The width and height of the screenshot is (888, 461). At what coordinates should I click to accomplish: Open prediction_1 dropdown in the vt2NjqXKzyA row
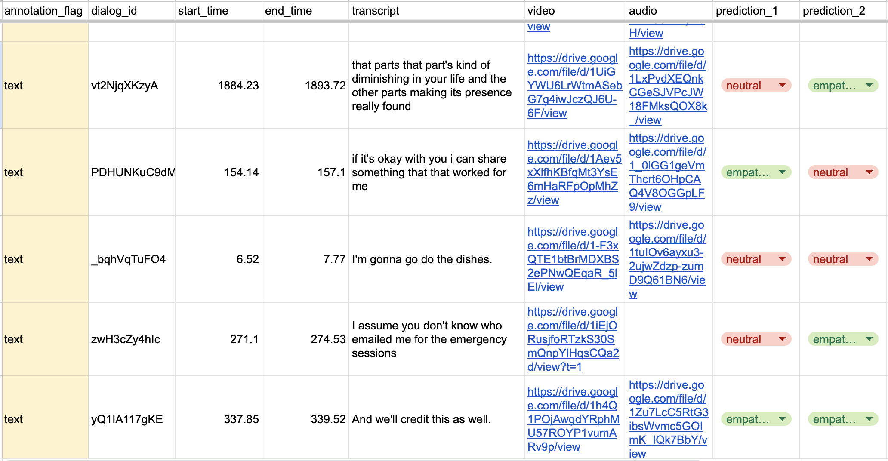pyautogui.click(x=756, y=86)
